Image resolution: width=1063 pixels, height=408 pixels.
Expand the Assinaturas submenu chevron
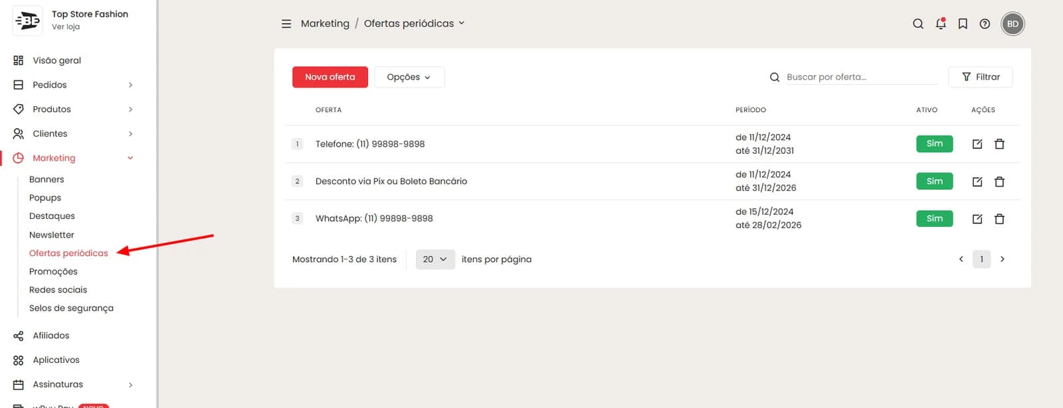[x=131, y=385]
